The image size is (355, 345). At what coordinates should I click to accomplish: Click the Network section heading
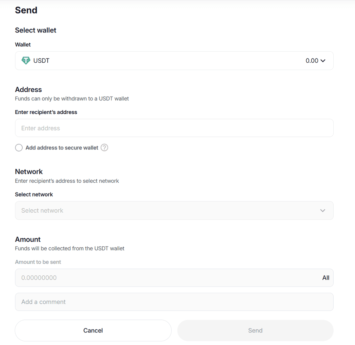[29, 171]
